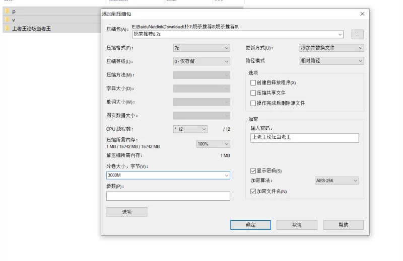The height and width of the screenshot is (261, 403).
Task: Click folder icon of 上老王论坛当老王
Action: click(x=7, y=28)
